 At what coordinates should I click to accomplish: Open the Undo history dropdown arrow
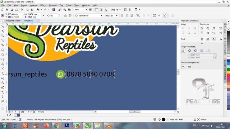tap(41, 10)
